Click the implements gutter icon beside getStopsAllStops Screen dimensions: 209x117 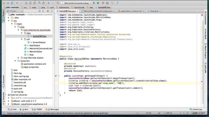[x=56, y=76]
